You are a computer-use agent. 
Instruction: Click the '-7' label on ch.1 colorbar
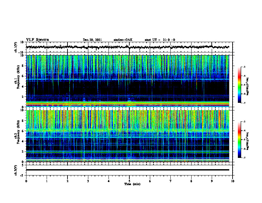pyautogui.click(x=244, y=103)
